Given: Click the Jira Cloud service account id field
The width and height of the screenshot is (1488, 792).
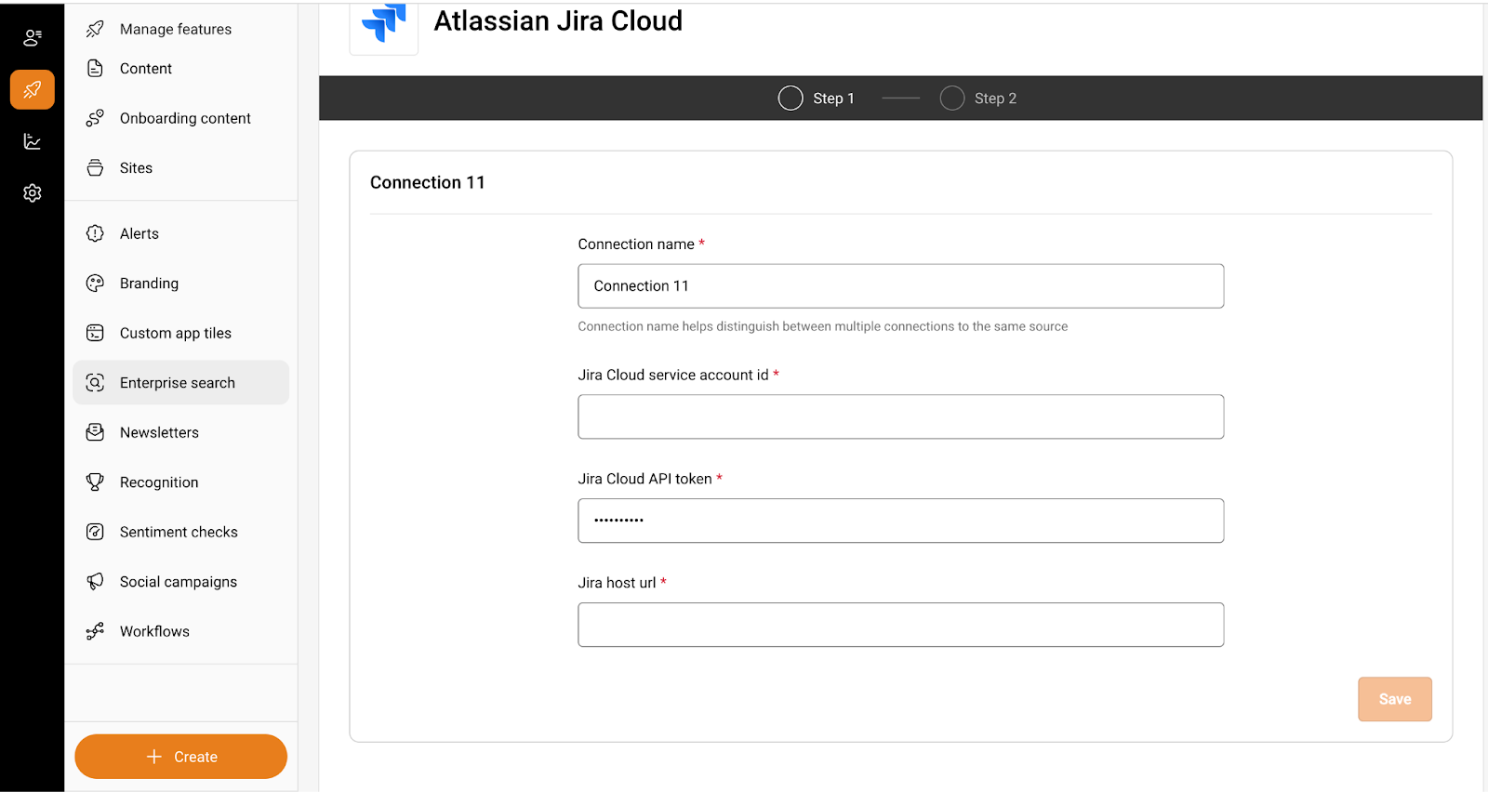Looking at the screenshot, I should click(x=900, y=416).
